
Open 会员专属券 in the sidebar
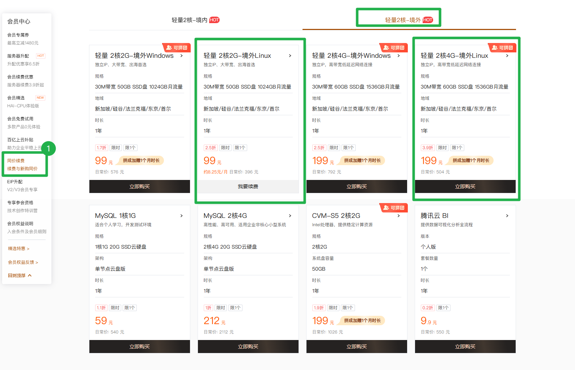tap(18, 35)
